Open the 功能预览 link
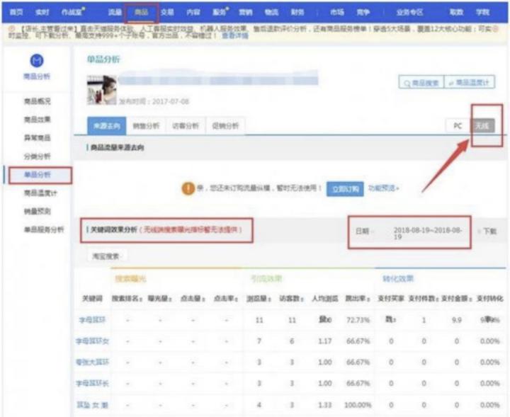This screenshot has height=417, width=510. tap(383, 188)
